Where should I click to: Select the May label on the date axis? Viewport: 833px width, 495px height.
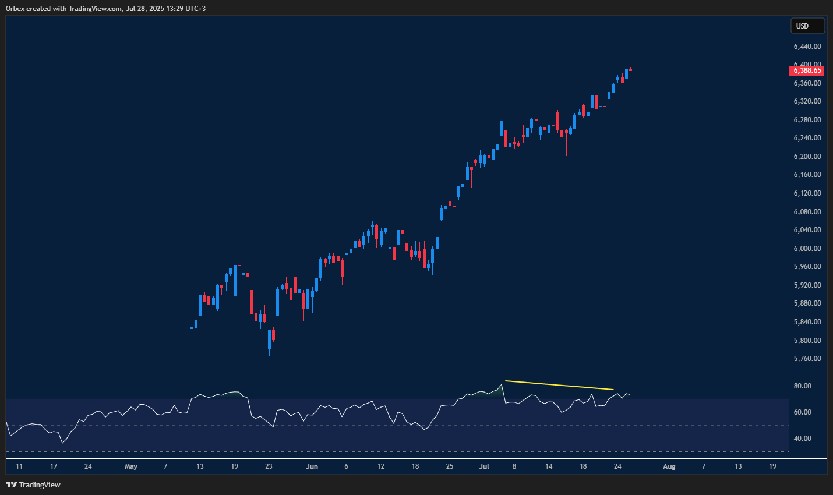pyautogui.click(x=131, y=466)
